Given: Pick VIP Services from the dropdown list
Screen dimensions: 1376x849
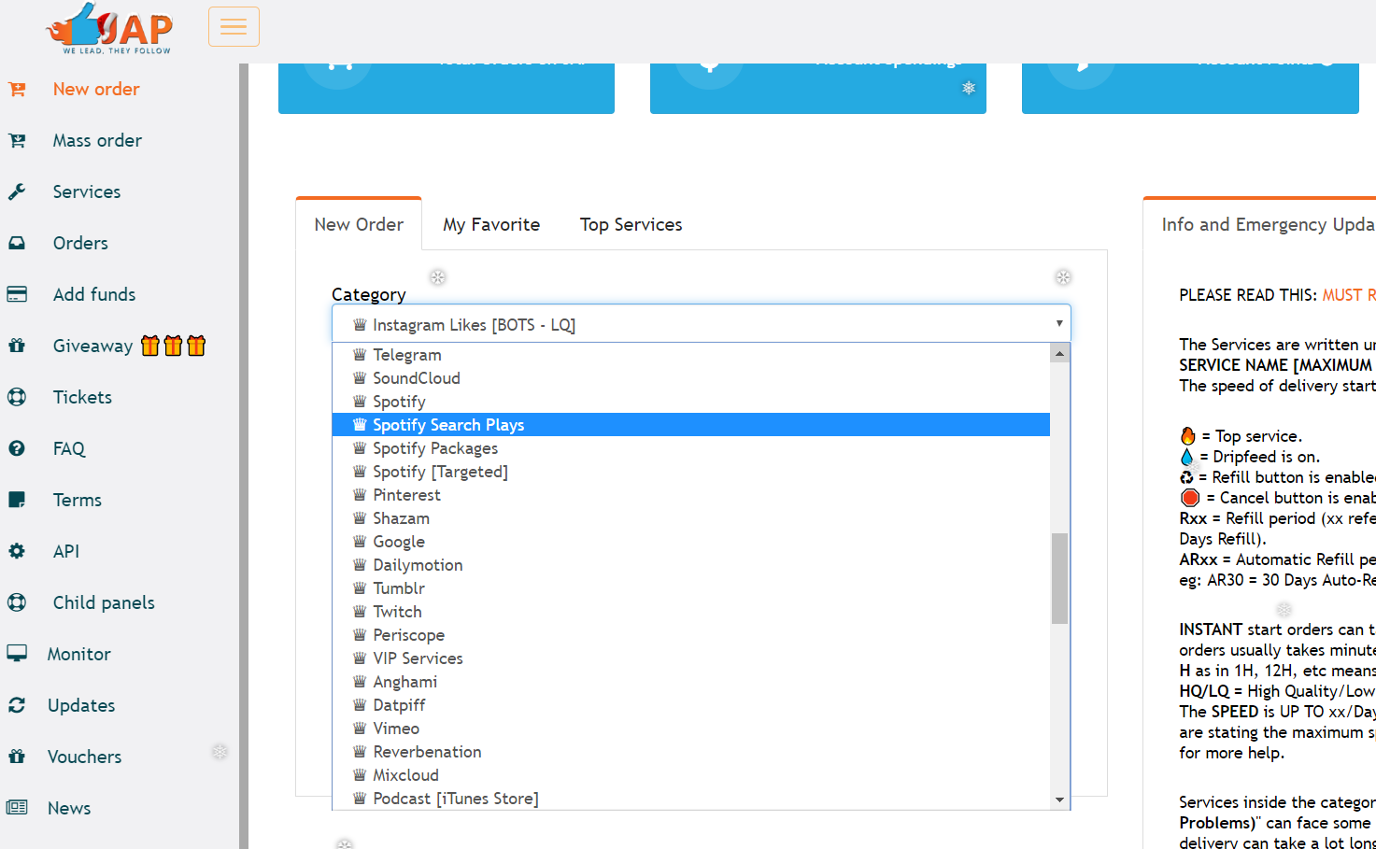Looking at the screenshot, I should [x=418, y=658].
